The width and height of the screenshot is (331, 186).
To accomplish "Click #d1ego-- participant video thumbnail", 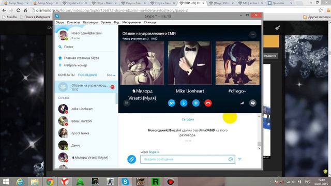I will [x=237, y=63].
